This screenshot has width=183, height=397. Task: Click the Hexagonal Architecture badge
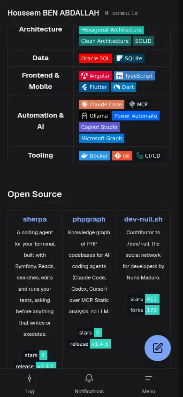(x=111, y=30)
